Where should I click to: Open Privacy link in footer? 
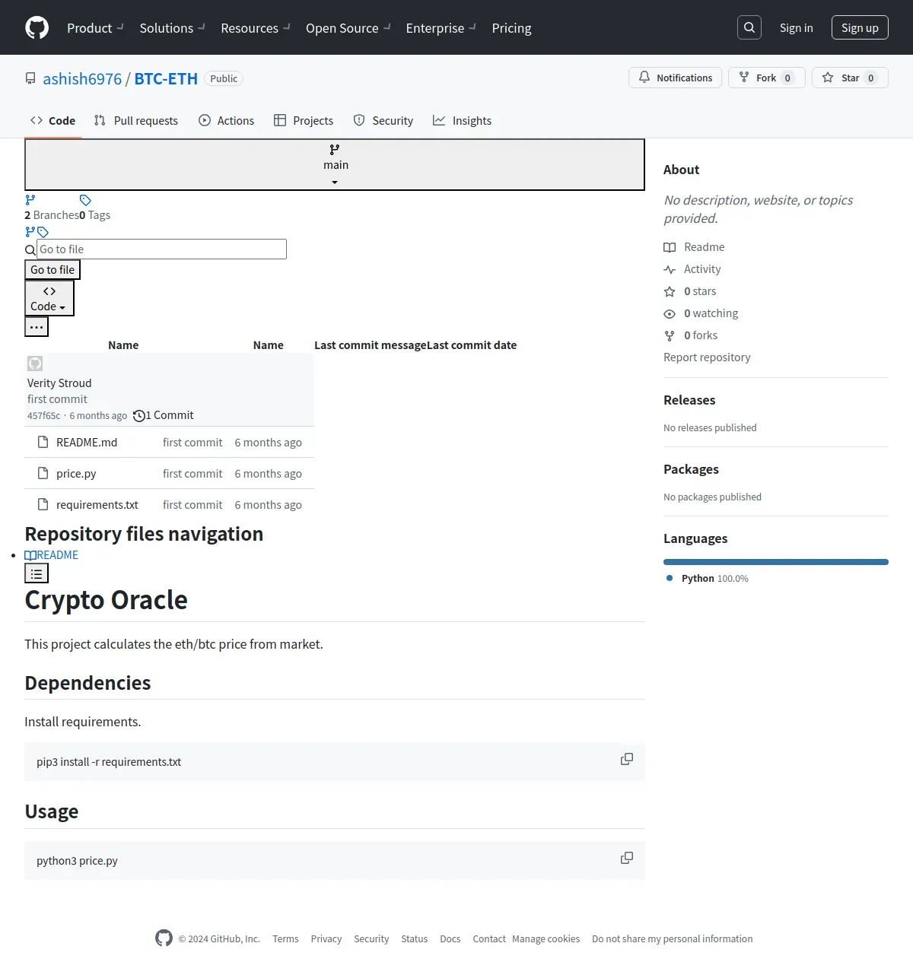click(326, 938)
